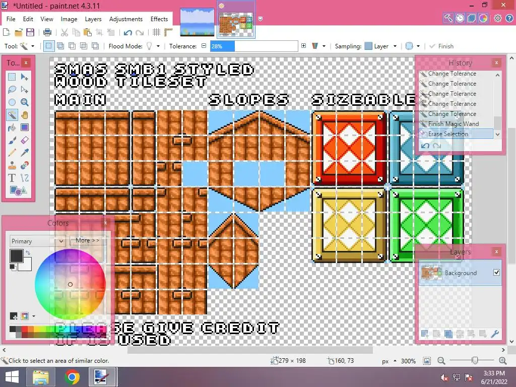Toggle the History window button
This screenshot has width=516, height=387.
(x=460, y=19)
